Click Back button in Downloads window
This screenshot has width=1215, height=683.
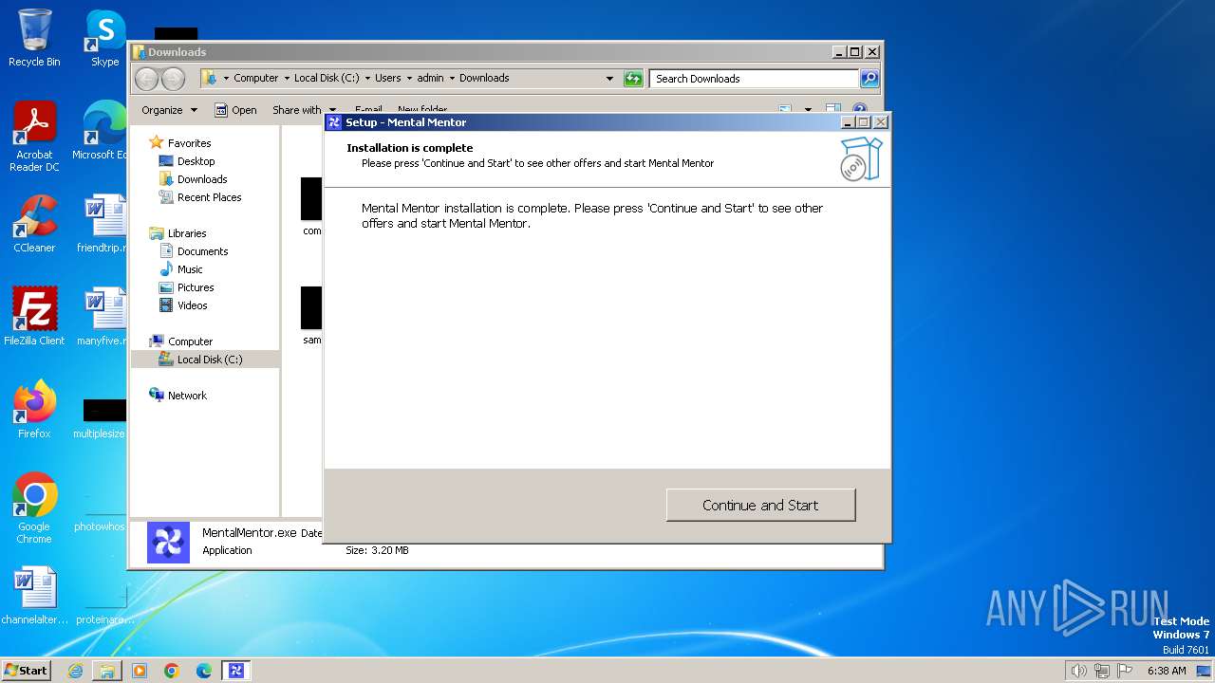pos(146,79)
